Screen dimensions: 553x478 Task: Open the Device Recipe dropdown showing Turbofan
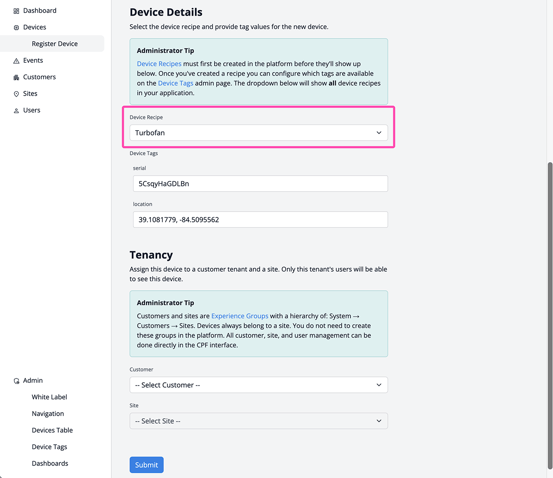[258, 133]
